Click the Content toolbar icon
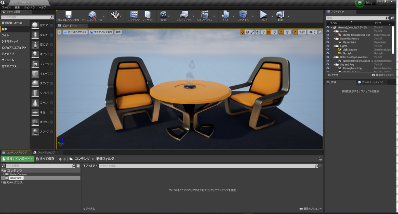This screenshot has width=398, height=214. [134, 15]
